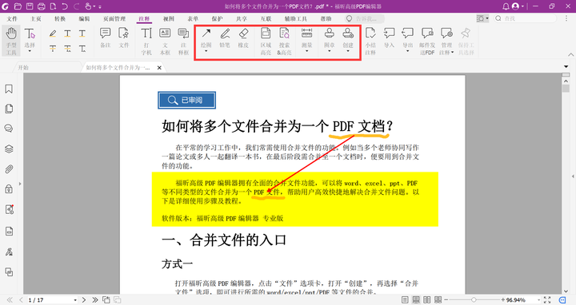Switch to the View (视图) ribbon tab
The image size is (576, 305).
click(169, 18)
